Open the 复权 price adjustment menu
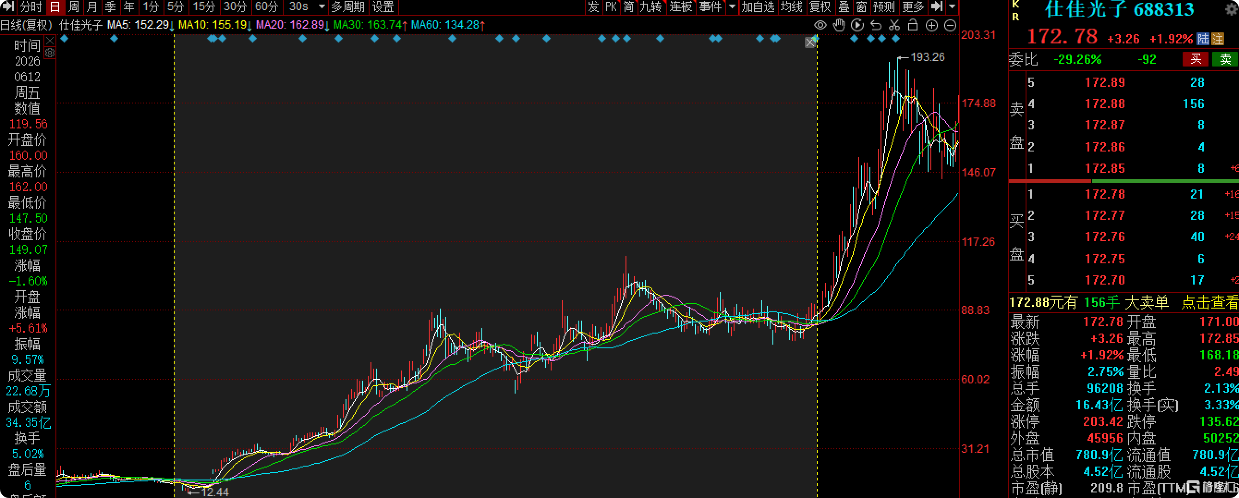Screen dimensions: 1239x498 point(820,7)
